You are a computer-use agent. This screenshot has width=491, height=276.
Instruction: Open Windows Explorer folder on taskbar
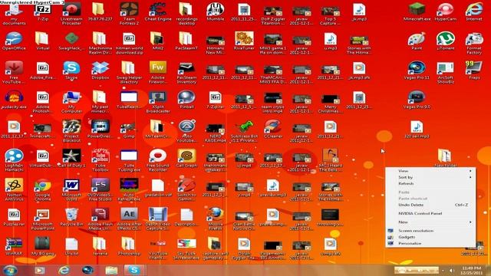pyautogui.click(x=111, y=270)
